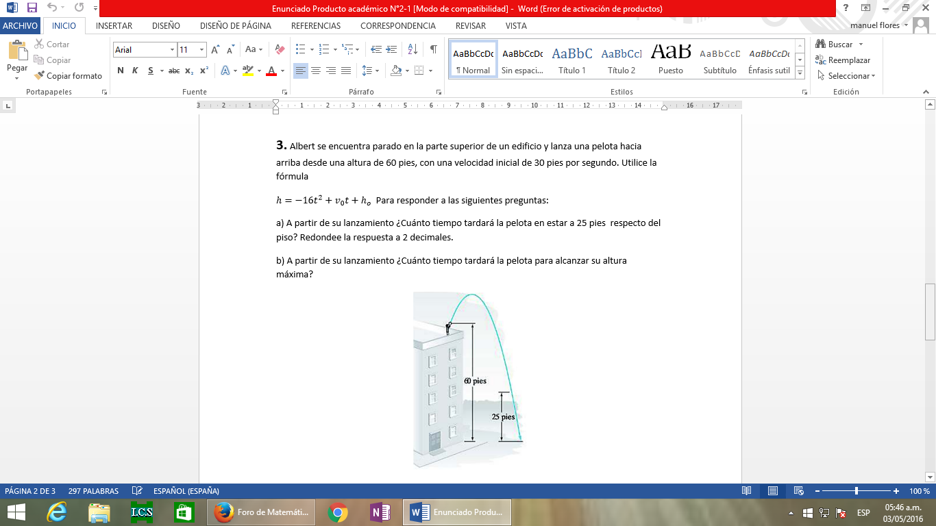Switch to read mode view in status bar

click(x=746, y=491)
